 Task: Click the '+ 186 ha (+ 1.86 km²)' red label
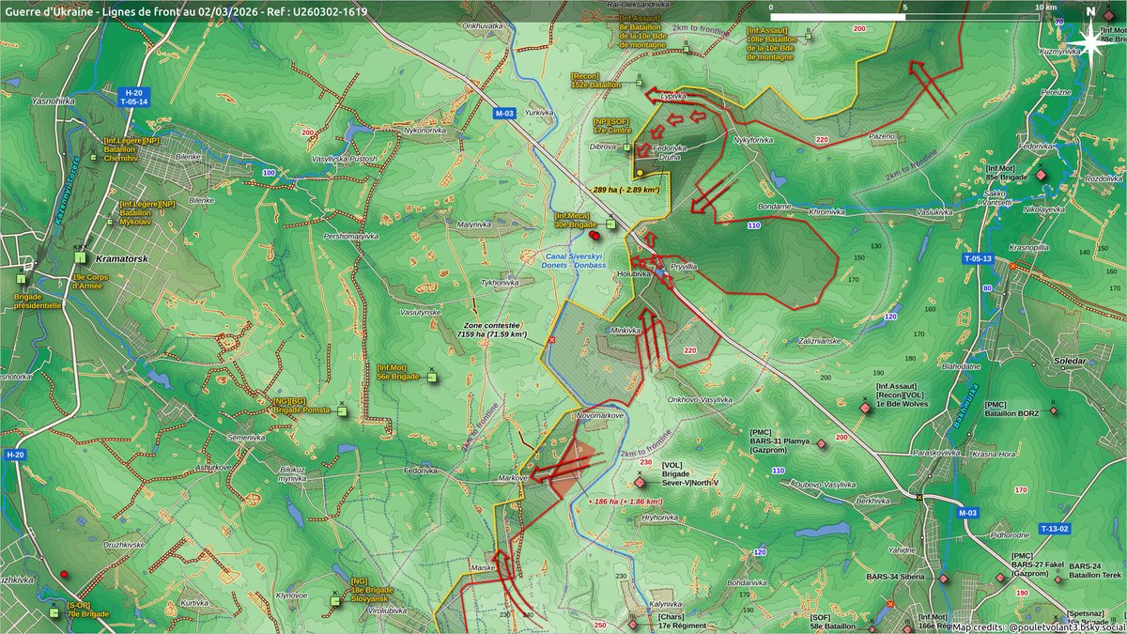tap(626, 502)
